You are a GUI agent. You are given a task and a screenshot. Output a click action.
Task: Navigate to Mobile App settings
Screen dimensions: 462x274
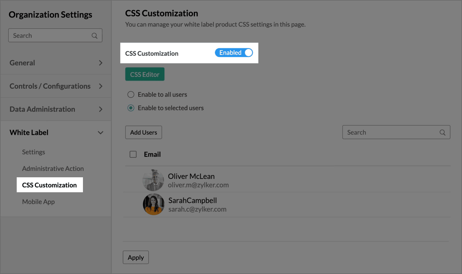[x=39, y=202]
